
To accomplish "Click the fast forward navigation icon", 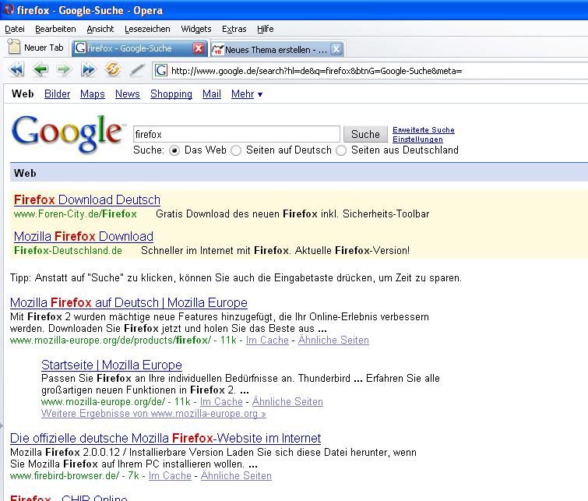I will tap(88, 70).
